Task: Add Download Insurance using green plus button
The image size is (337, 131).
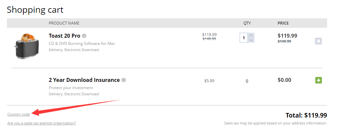Action: (x=318, y=80)
